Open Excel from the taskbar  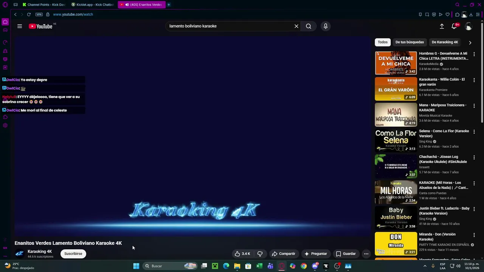tap(259, 266)
